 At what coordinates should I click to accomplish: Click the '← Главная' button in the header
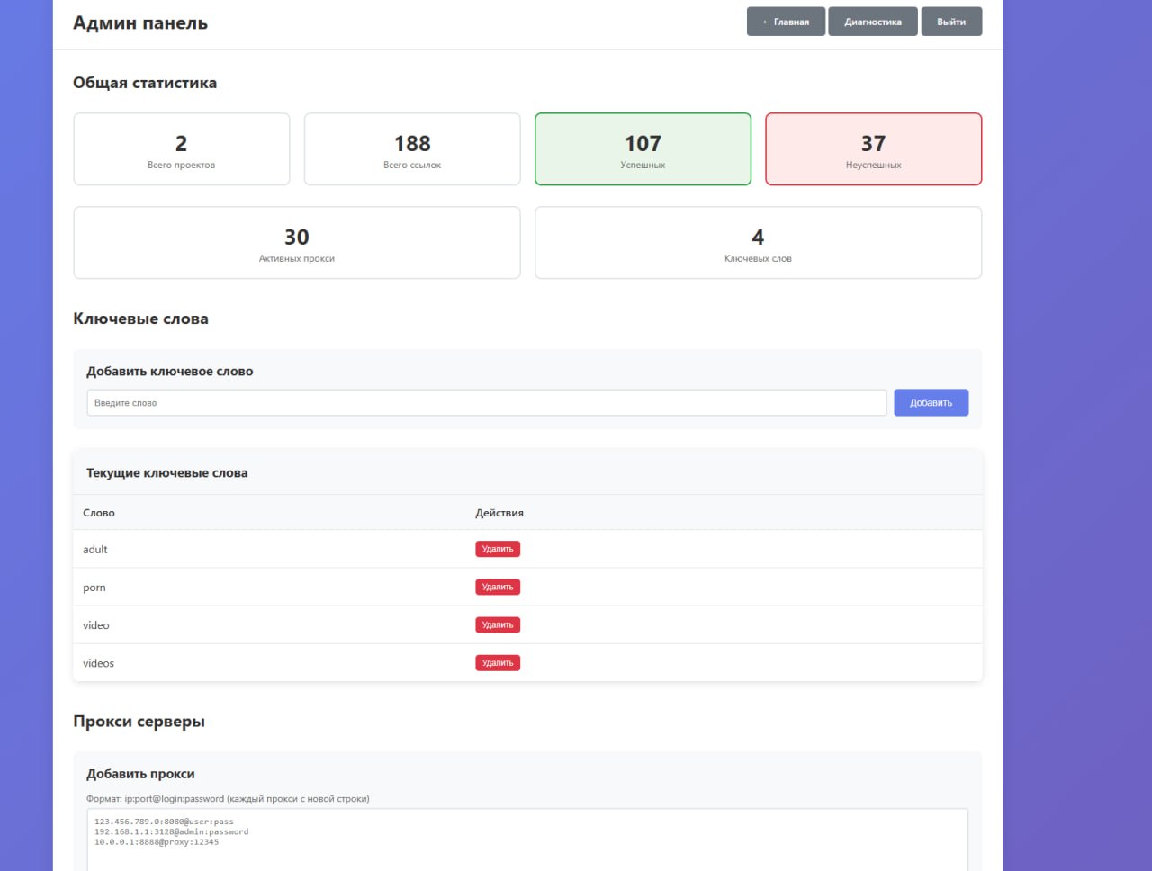[x=786, y=22]
